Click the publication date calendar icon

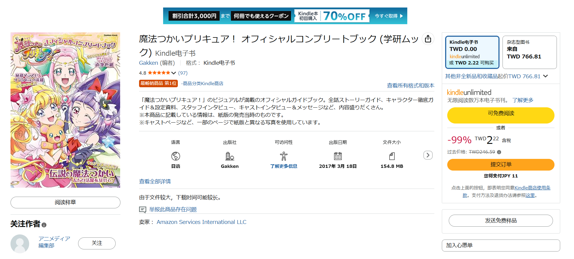point(338,156)
